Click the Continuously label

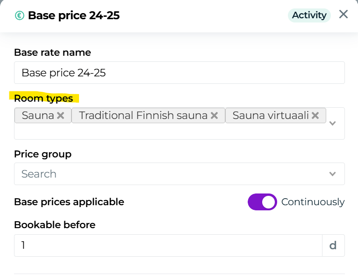(313, 202)
